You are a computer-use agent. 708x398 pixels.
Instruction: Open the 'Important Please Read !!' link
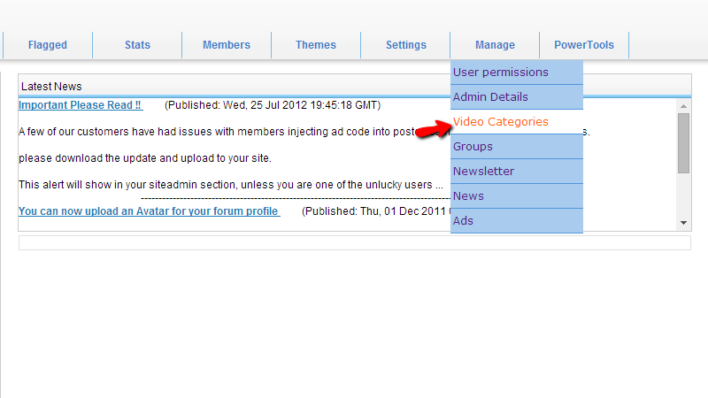(81, 105)
